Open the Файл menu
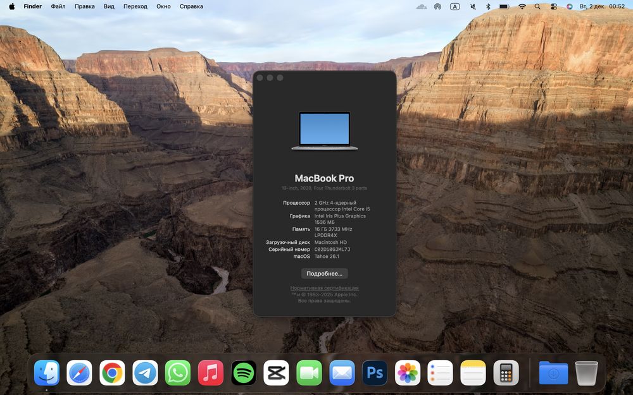633x395 pixels. [x=58, y=6]
